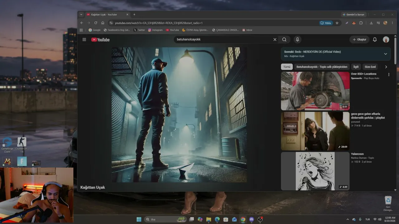Open Chrome profile avatar in toolbar

coord(385,23)
